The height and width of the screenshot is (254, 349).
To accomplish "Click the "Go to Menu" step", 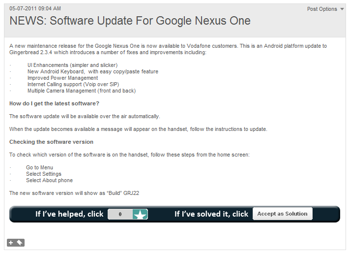I will click(39, 167).
